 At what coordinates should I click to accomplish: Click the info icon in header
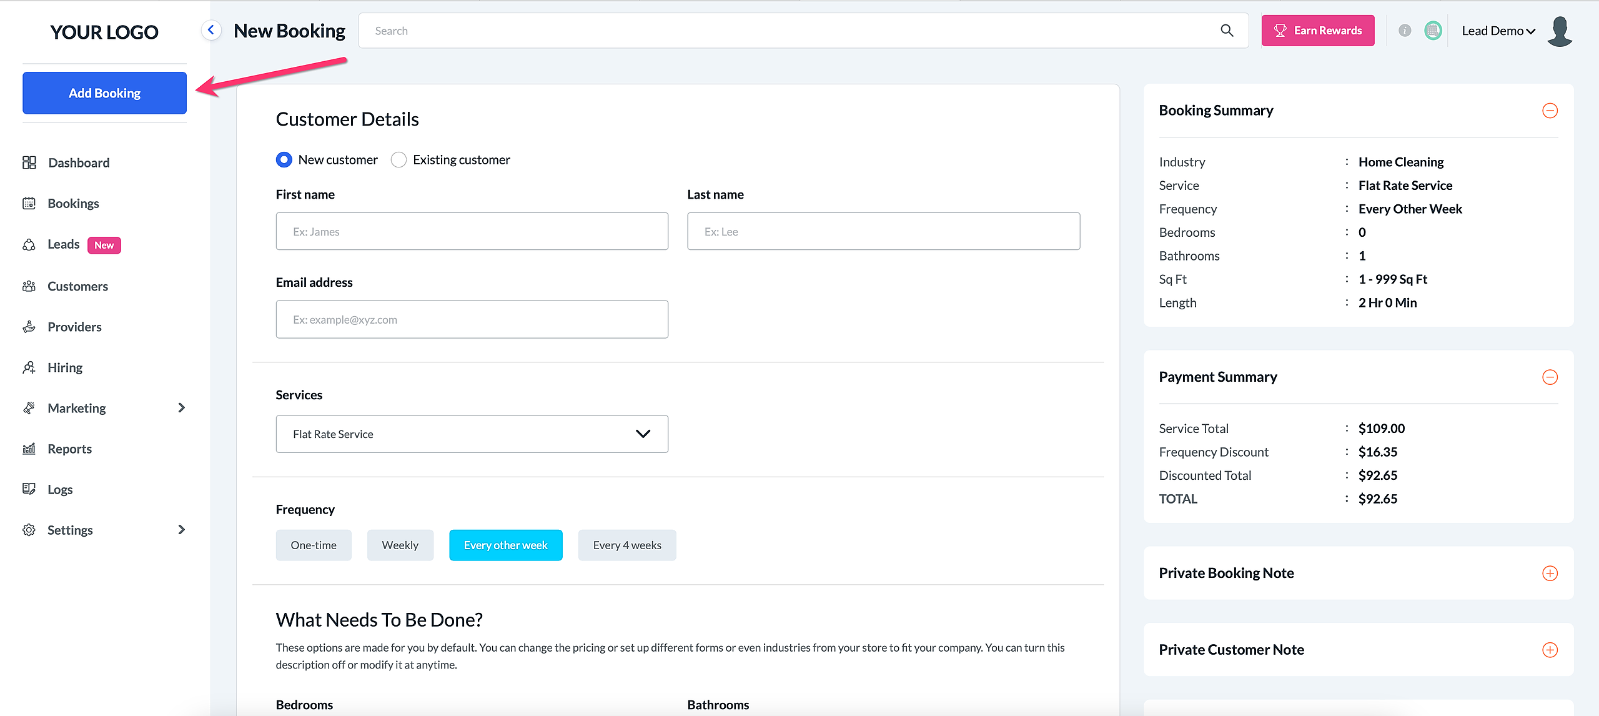pos(1405,31)
